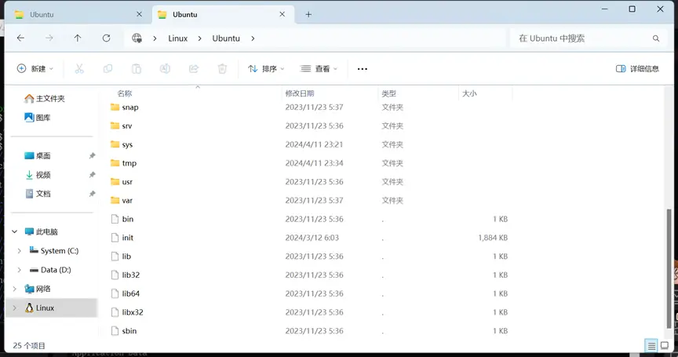Collapse the 此电脑 tree node
The image size is (678, 357).
(14, 231)
